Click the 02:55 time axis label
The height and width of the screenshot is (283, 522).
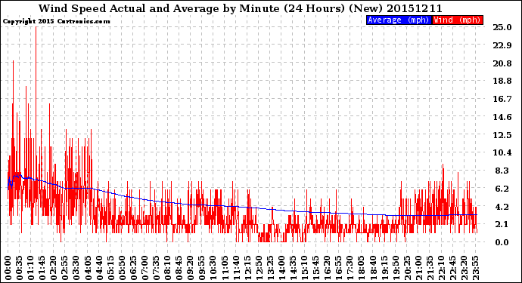65,268
